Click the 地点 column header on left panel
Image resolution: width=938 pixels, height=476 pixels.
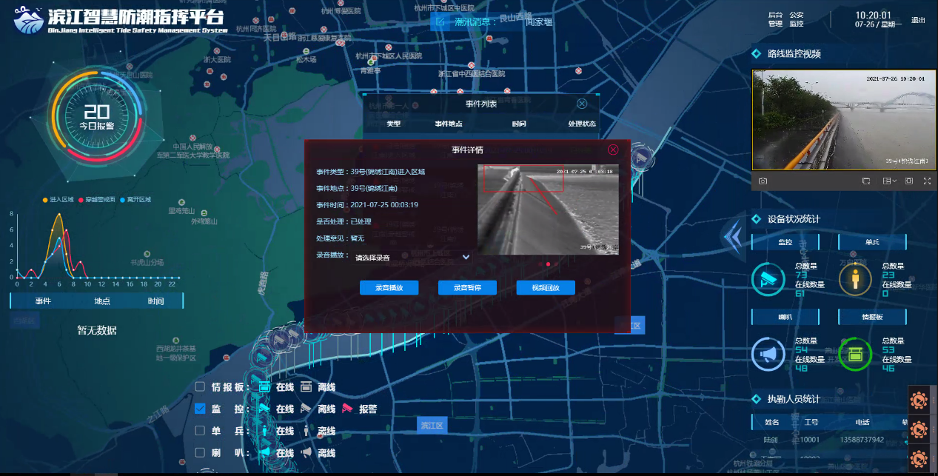102,301
